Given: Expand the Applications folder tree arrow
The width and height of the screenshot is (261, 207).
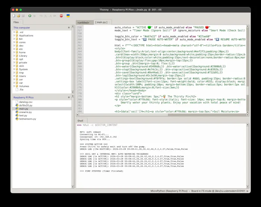Looking at the screenshot, I should click(x=14, y=35).
